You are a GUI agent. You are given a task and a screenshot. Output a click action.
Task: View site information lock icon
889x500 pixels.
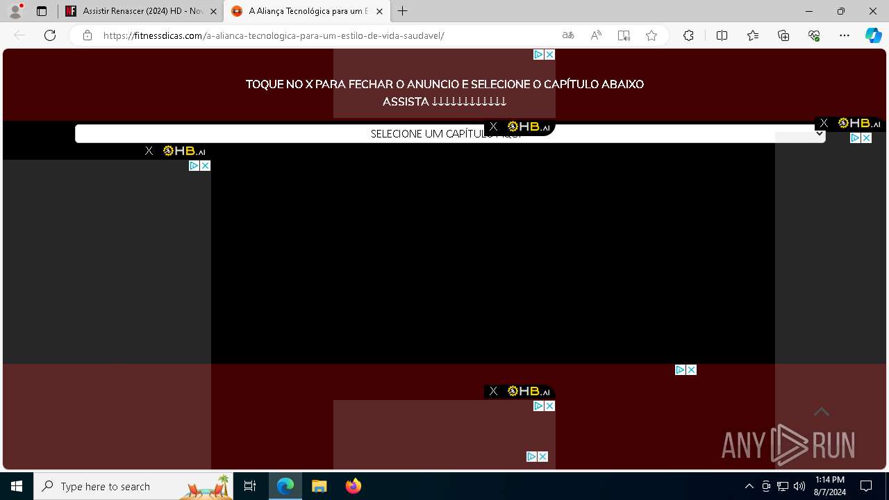[x=88, y=35]
